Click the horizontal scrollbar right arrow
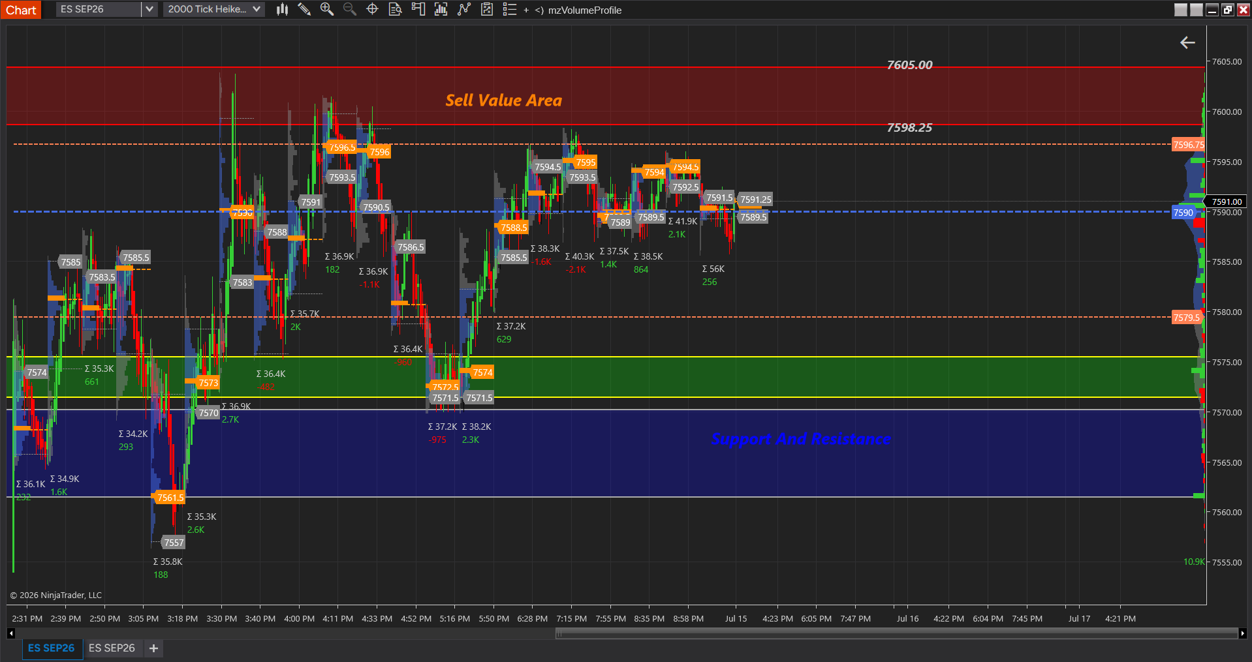1252x662 pixels. 1242,633
